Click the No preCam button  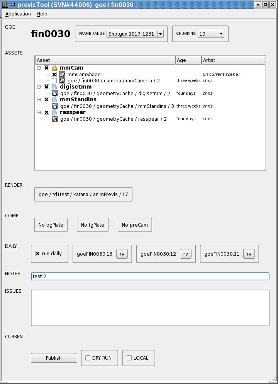pos(135,225)
